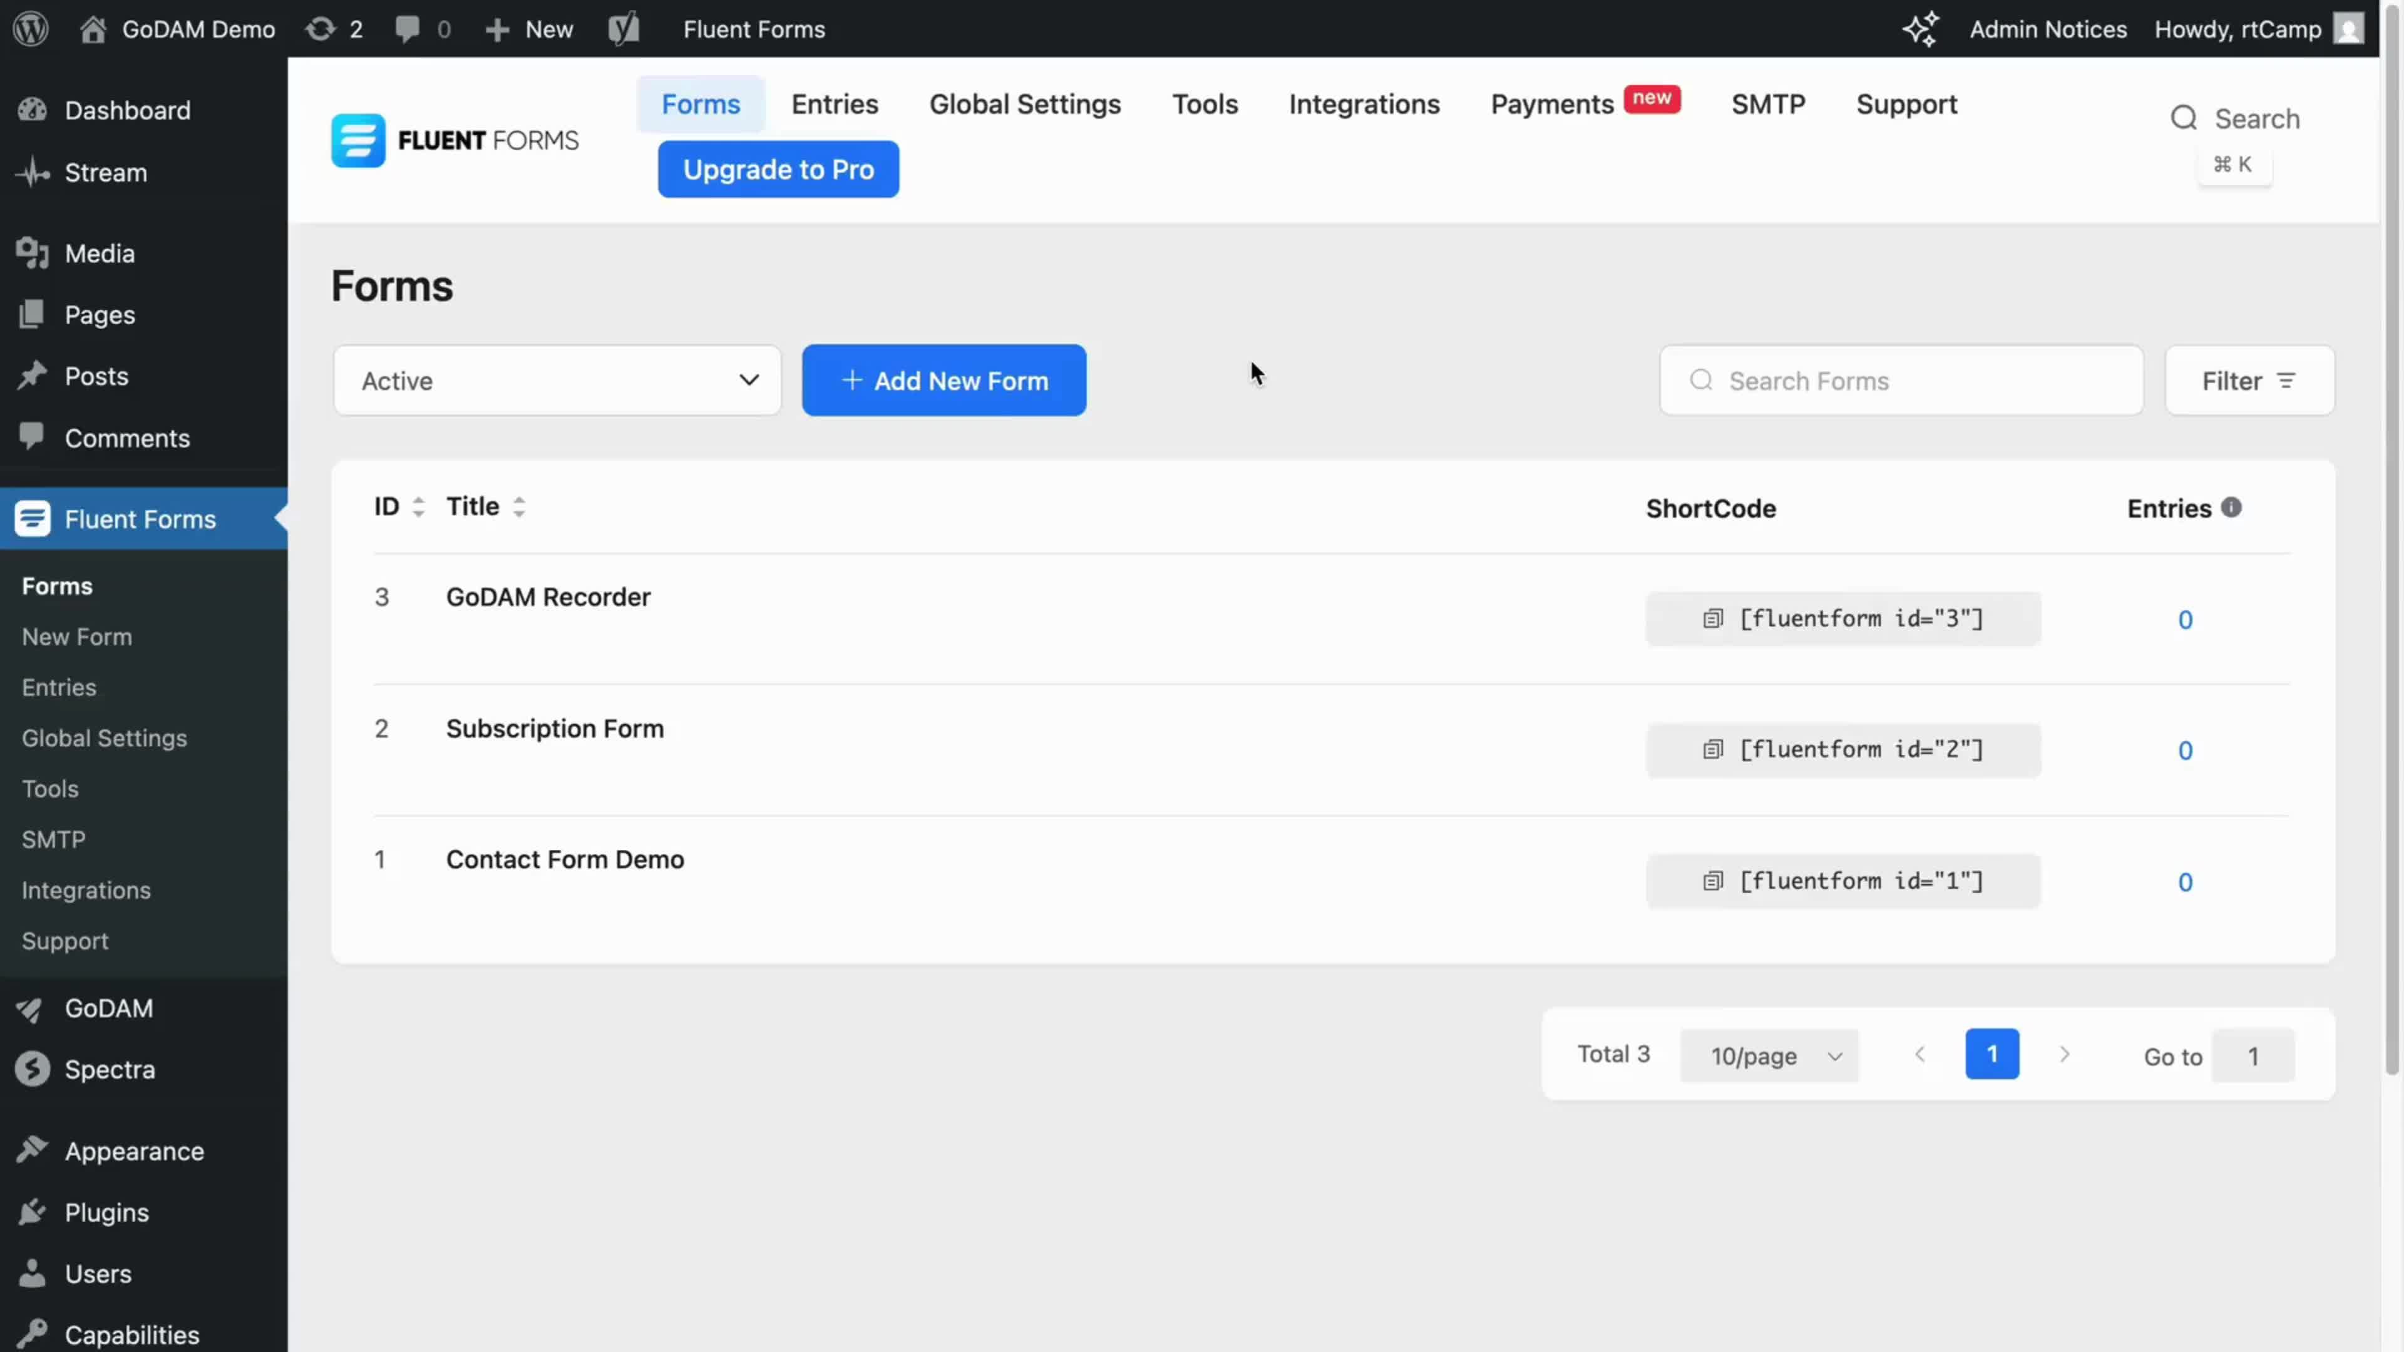This screenshot has height=1352, width=2404.
Task: Copy the fluentform id="1" shortcode icon
Action: tap(1712, 881)
